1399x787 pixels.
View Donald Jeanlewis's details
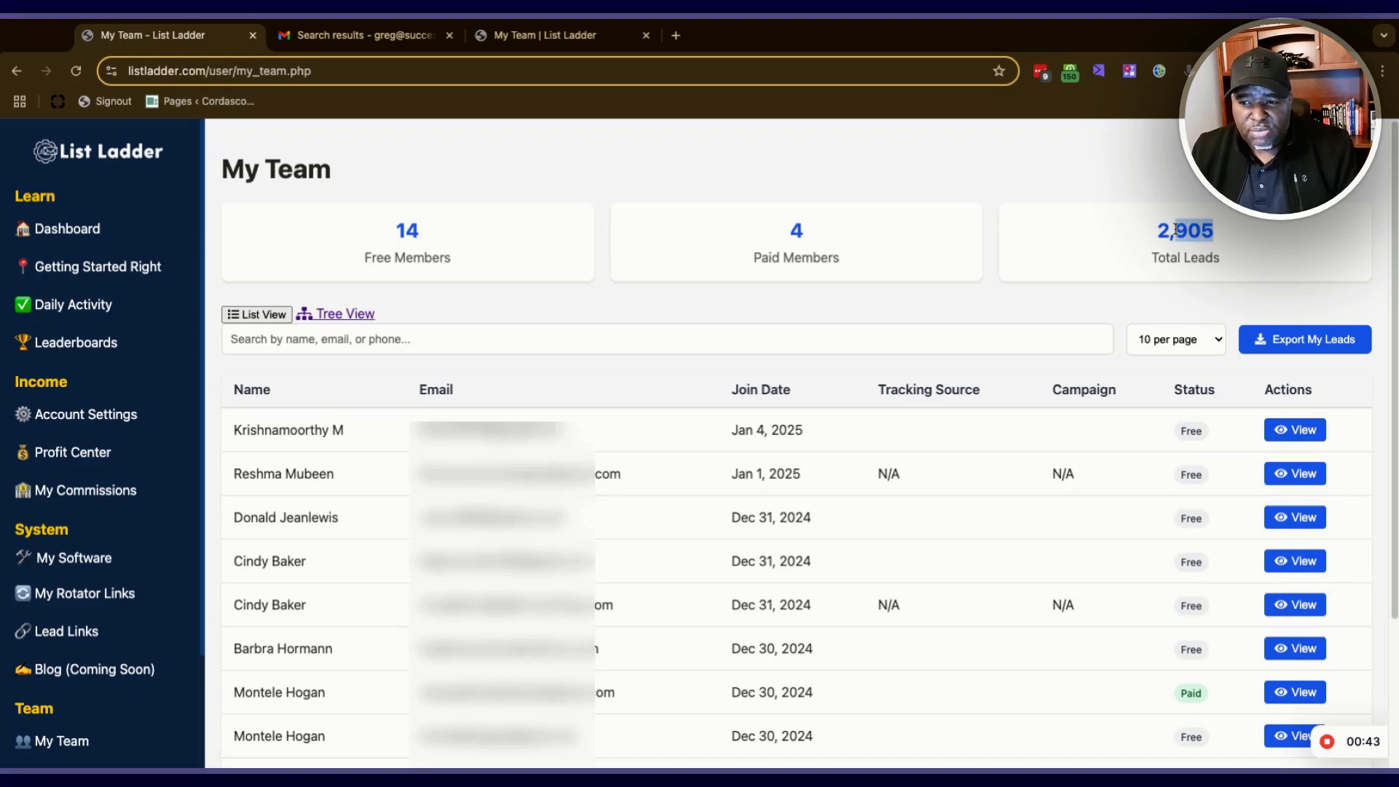(x=1295, y=517)
